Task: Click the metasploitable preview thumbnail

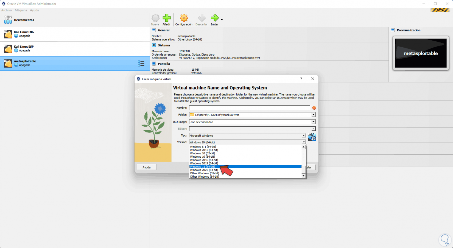Action: coord(421,53)
